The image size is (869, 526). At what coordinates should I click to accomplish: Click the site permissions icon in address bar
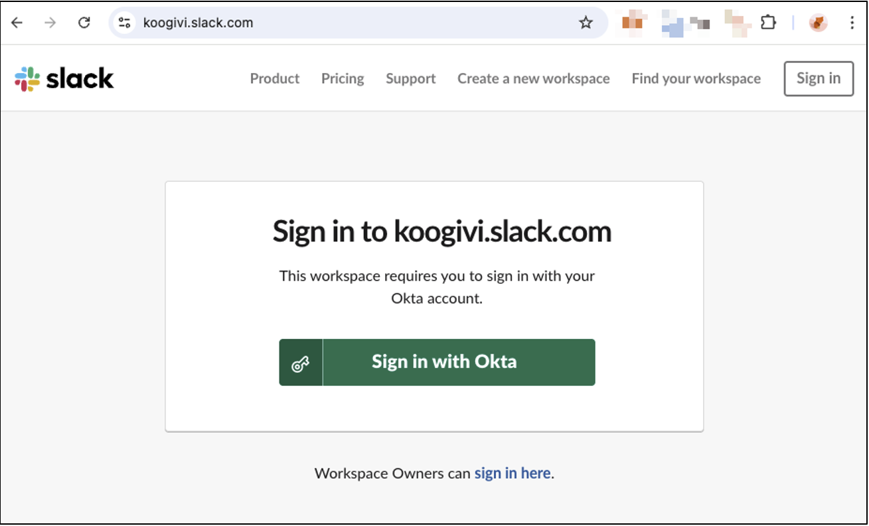pyautogui.click(x=123, y=22)
